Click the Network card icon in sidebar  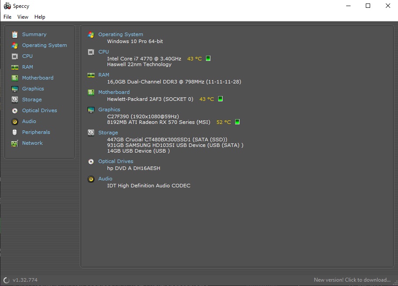coord(15,143)
